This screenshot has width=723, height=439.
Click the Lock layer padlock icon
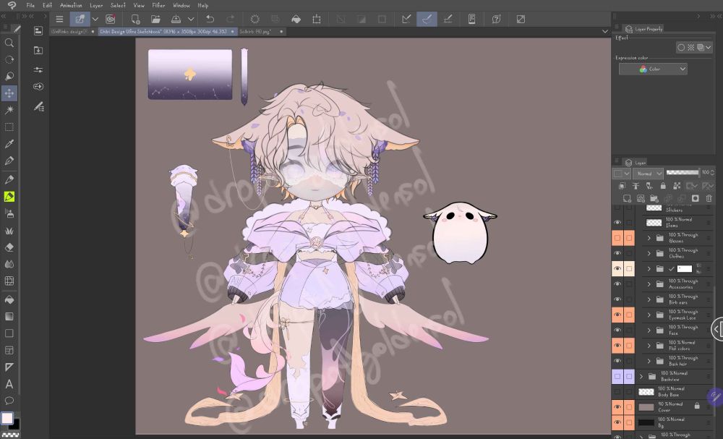click(663, 186)
